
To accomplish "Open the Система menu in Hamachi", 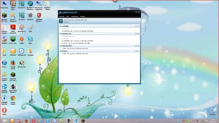I will pyautogui.click(x=62, y=16).
